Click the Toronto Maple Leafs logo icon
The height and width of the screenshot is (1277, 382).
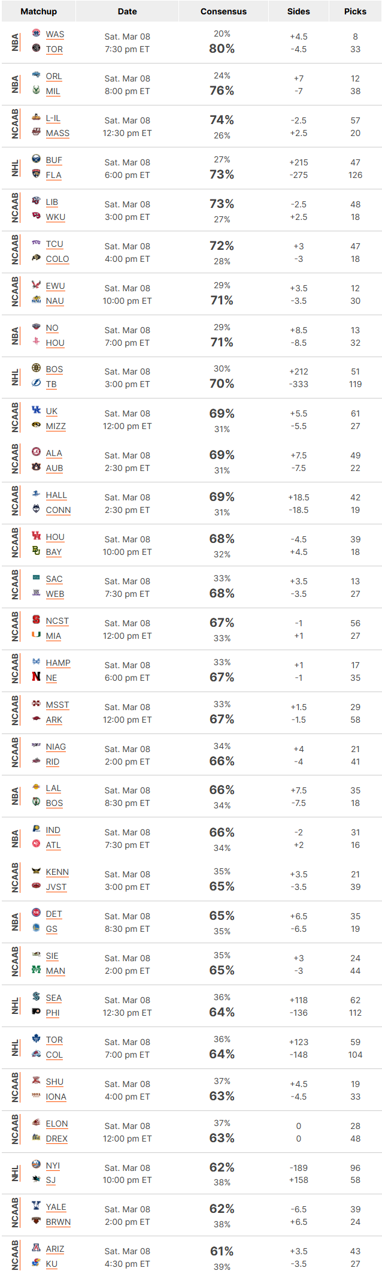[x=36, y=1038]
